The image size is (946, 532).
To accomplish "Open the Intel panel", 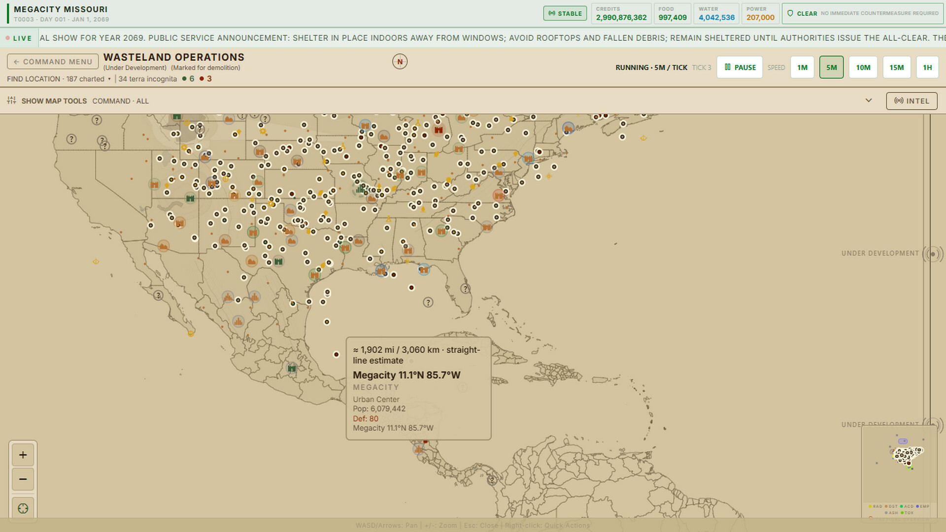I will pyautogui.click(x=912, y=101).
